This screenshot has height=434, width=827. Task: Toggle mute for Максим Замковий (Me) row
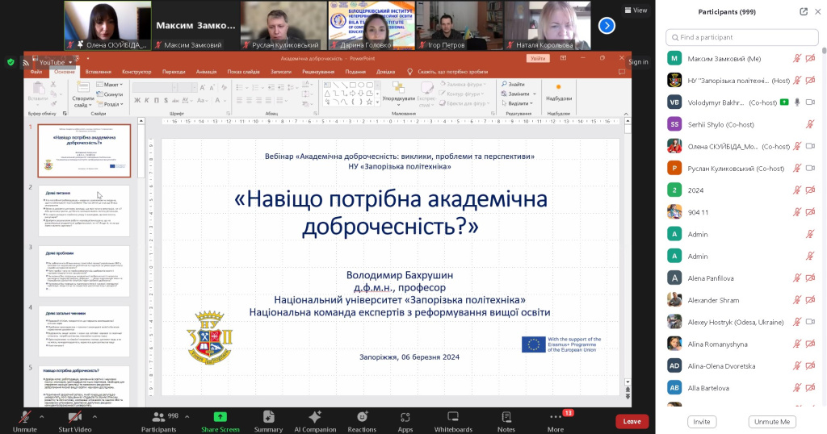tap(797, 59)
